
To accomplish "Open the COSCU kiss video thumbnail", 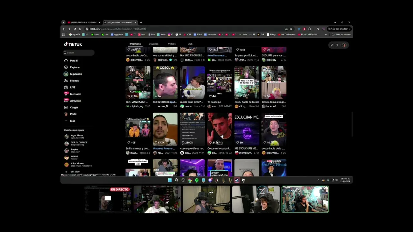I will (x=165, y=82).
